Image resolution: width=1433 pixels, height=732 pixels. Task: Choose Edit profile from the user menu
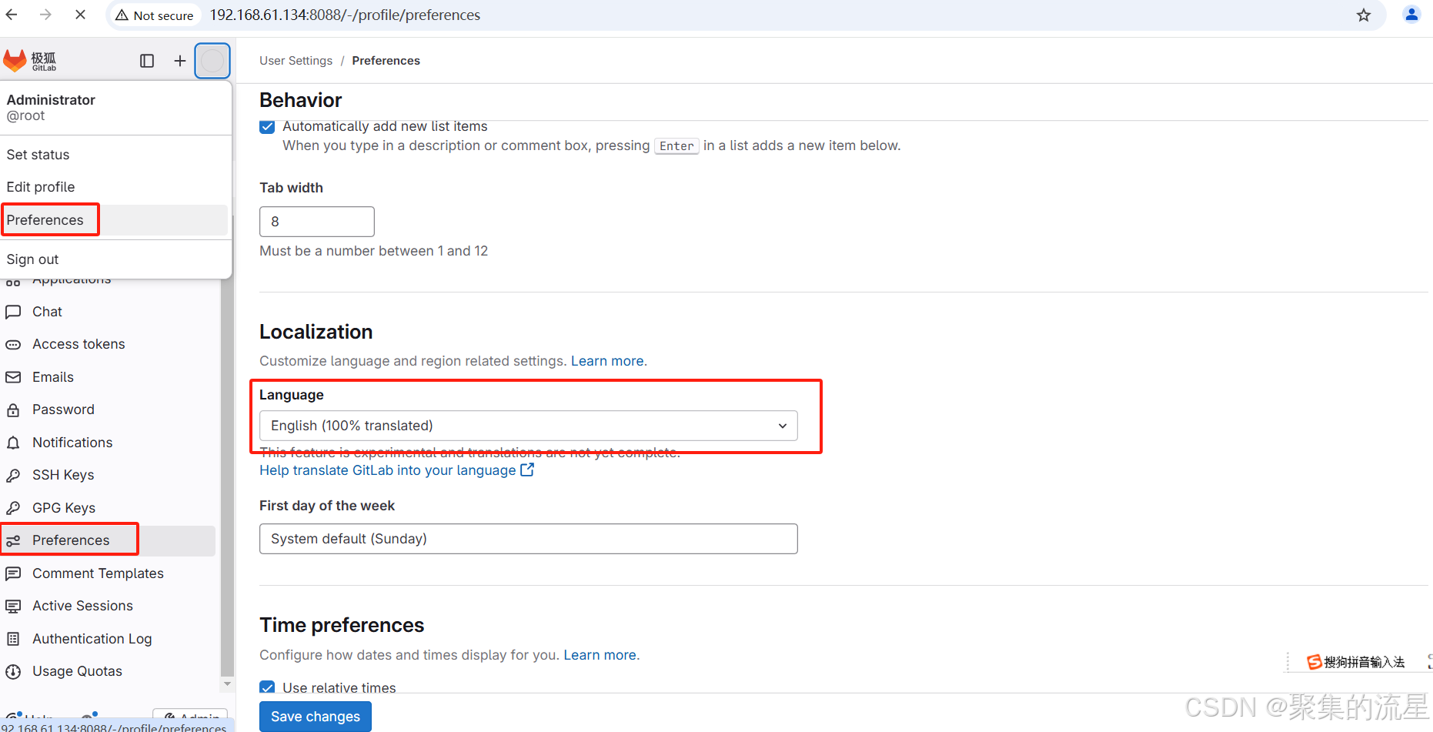(x=40, y=187)
